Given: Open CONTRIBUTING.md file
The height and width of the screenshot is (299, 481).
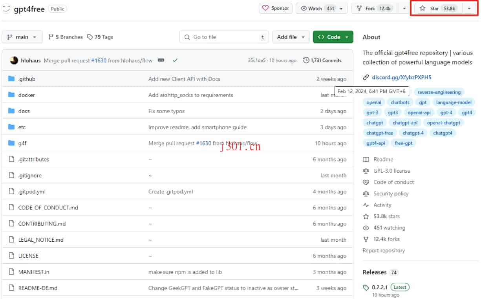Looking at the screenshot, I should tap(42, 224).
